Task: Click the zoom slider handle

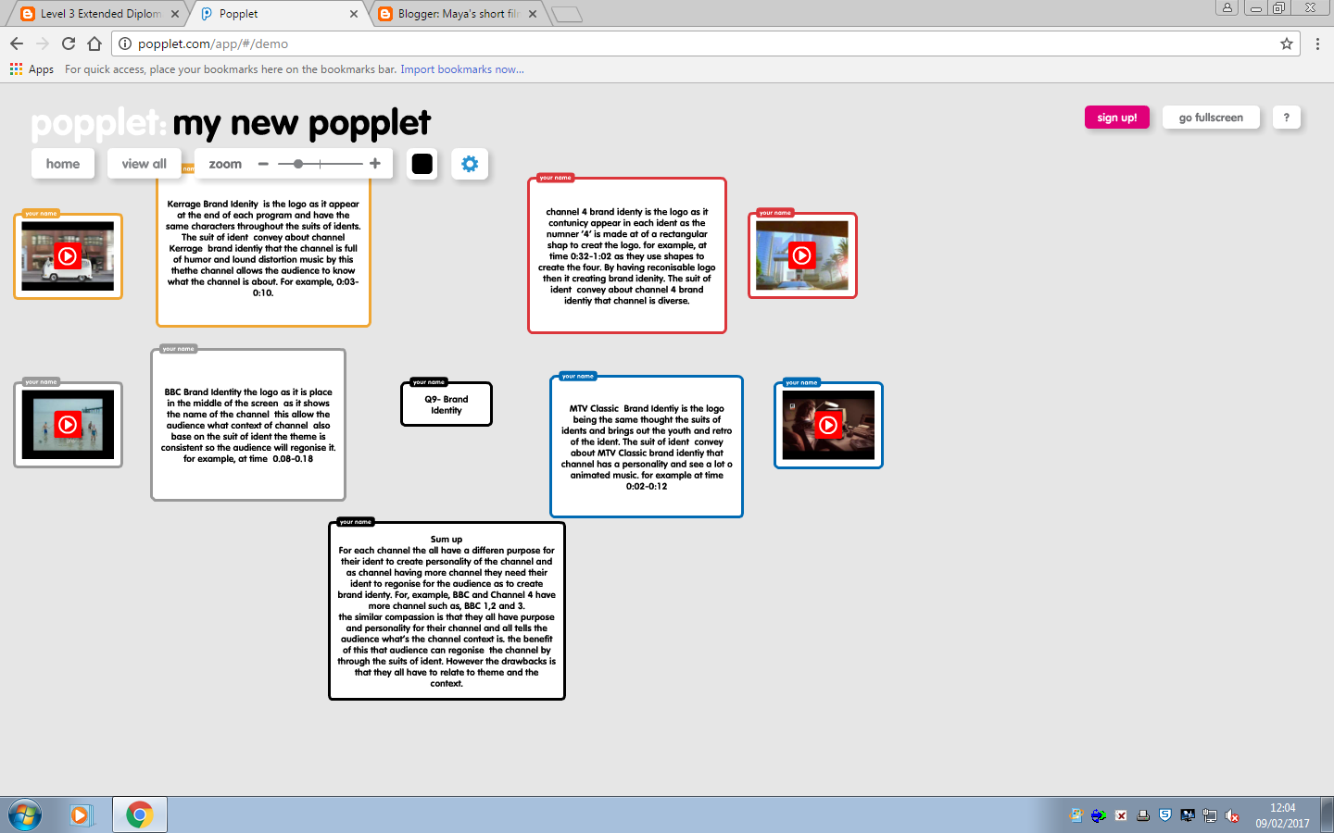Action: pyautogui.click(x=298, y=164)
